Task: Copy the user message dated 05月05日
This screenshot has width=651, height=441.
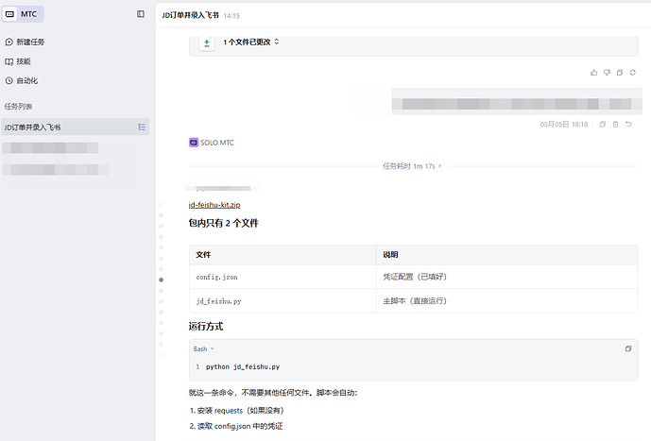Action: point(603,124)
